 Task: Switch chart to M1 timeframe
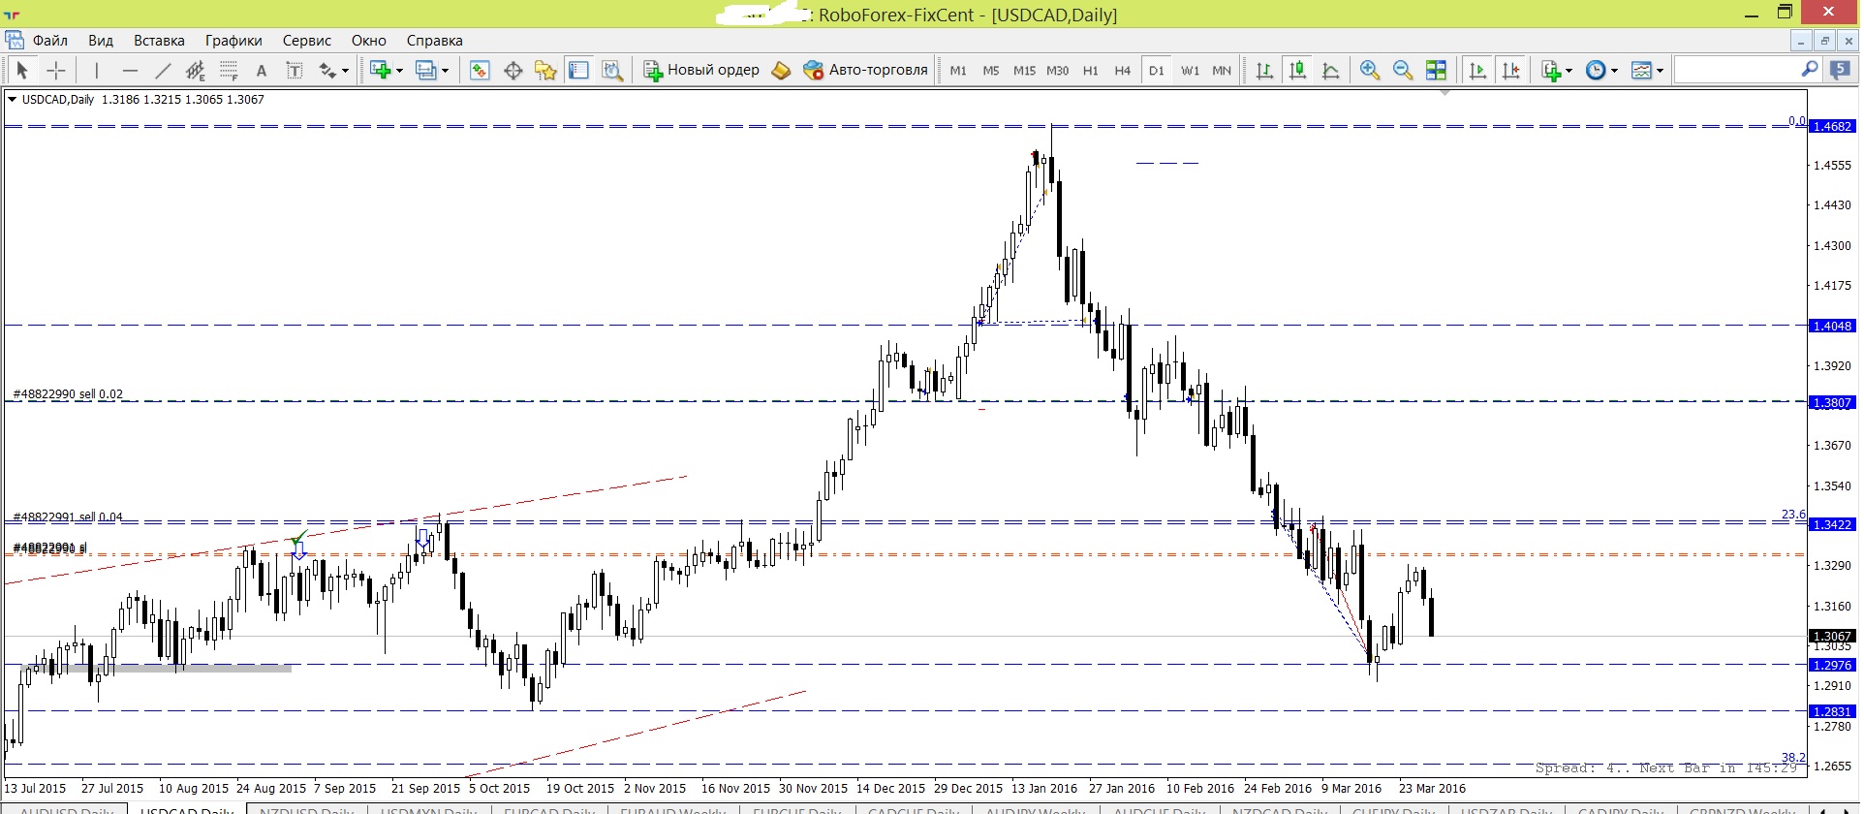pos(958,70)
